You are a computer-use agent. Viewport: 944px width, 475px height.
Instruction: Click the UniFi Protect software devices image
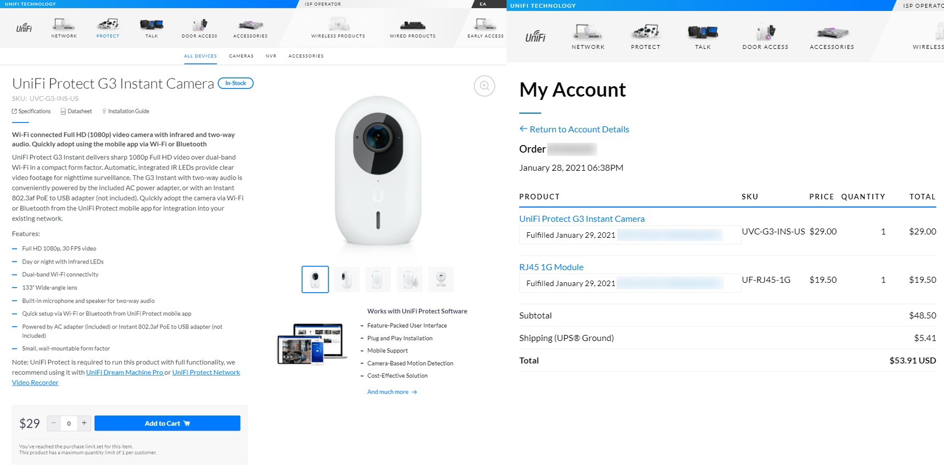[x=312, y=344]
